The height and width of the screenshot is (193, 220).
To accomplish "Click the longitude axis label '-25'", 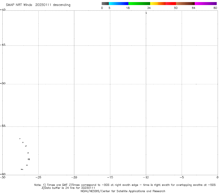I will 38,178.
